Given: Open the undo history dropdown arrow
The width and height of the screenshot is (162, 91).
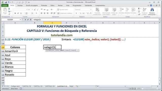Looking at the screenshot, I should point(10,2).
